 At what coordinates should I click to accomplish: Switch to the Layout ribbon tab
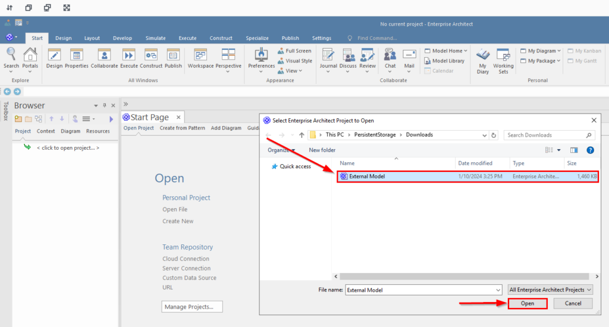[x=92, y=38]
